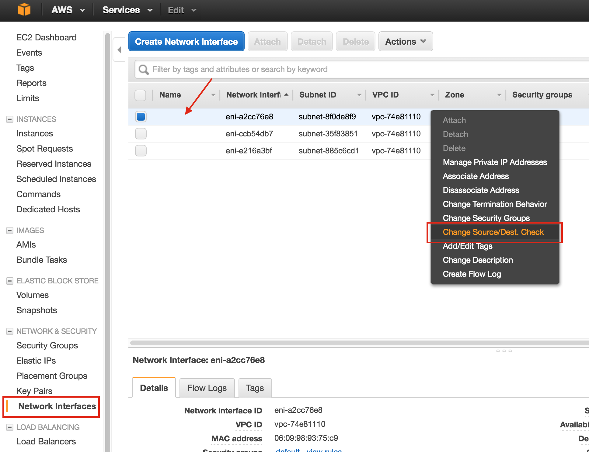Select Change Termination Behavior

[495, 204]
